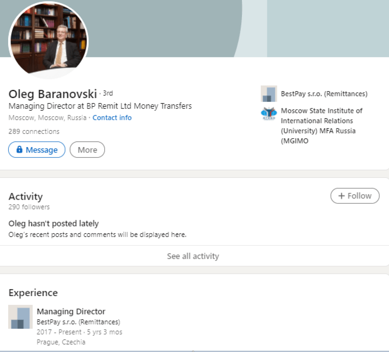
Task: Click the BestPay logo in the Experience section
Action: coord(20,317)
